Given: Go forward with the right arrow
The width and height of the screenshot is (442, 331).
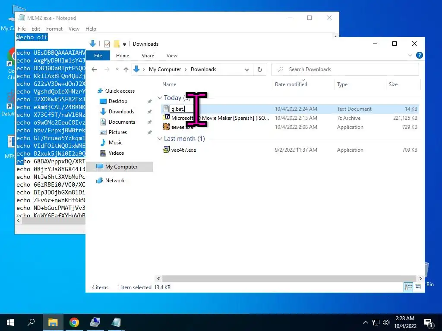Looking at the screenshot, I should (x=107, y=69).
